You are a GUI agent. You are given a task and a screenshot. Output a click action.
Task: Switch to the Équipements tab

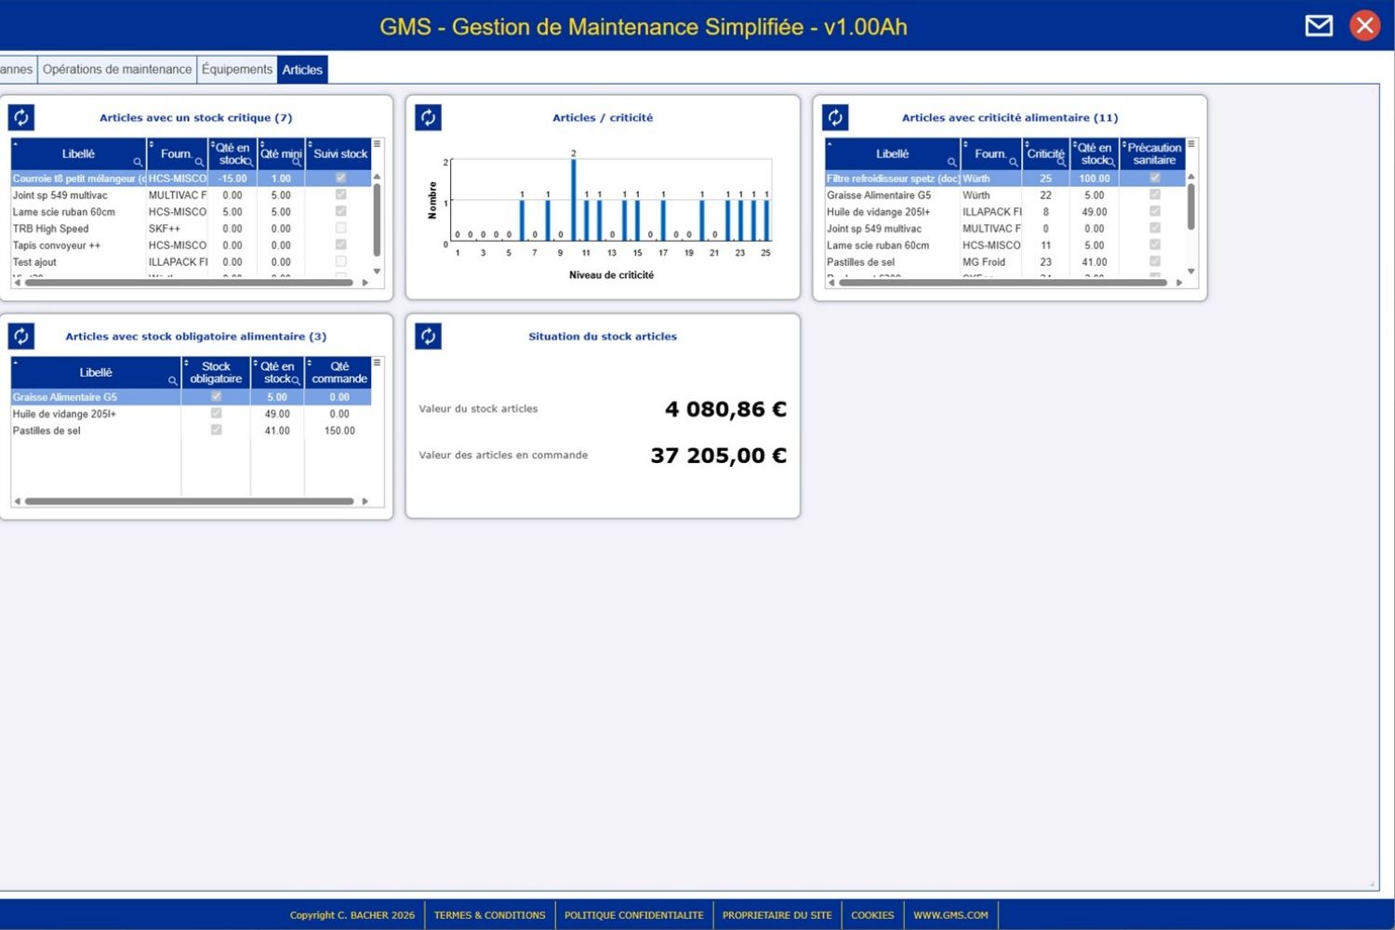pyautogui.click(x=237, y=69)
